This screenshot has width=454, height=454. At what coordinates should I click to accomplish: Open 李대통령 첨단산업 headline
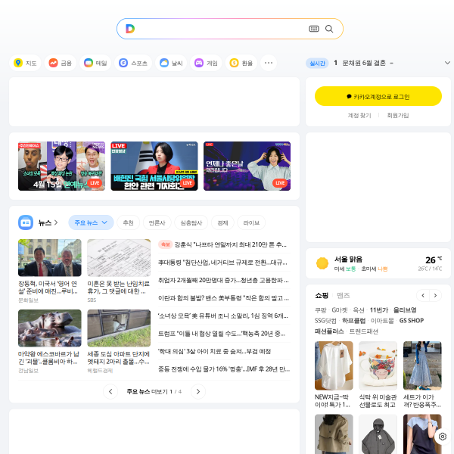pyautogui.click(x=222, y=263)
